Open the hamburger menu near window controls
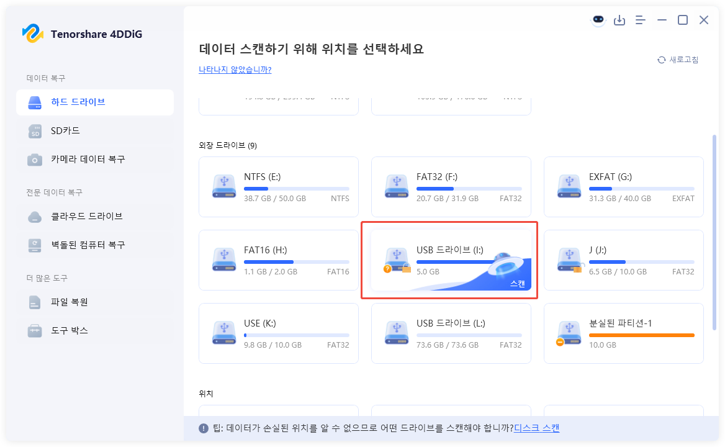This screenshot has height=447, width=725. pos(640,20)
